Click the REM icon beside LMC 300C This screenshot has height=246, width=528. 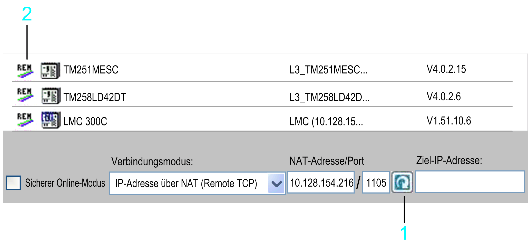pos(25,120)
